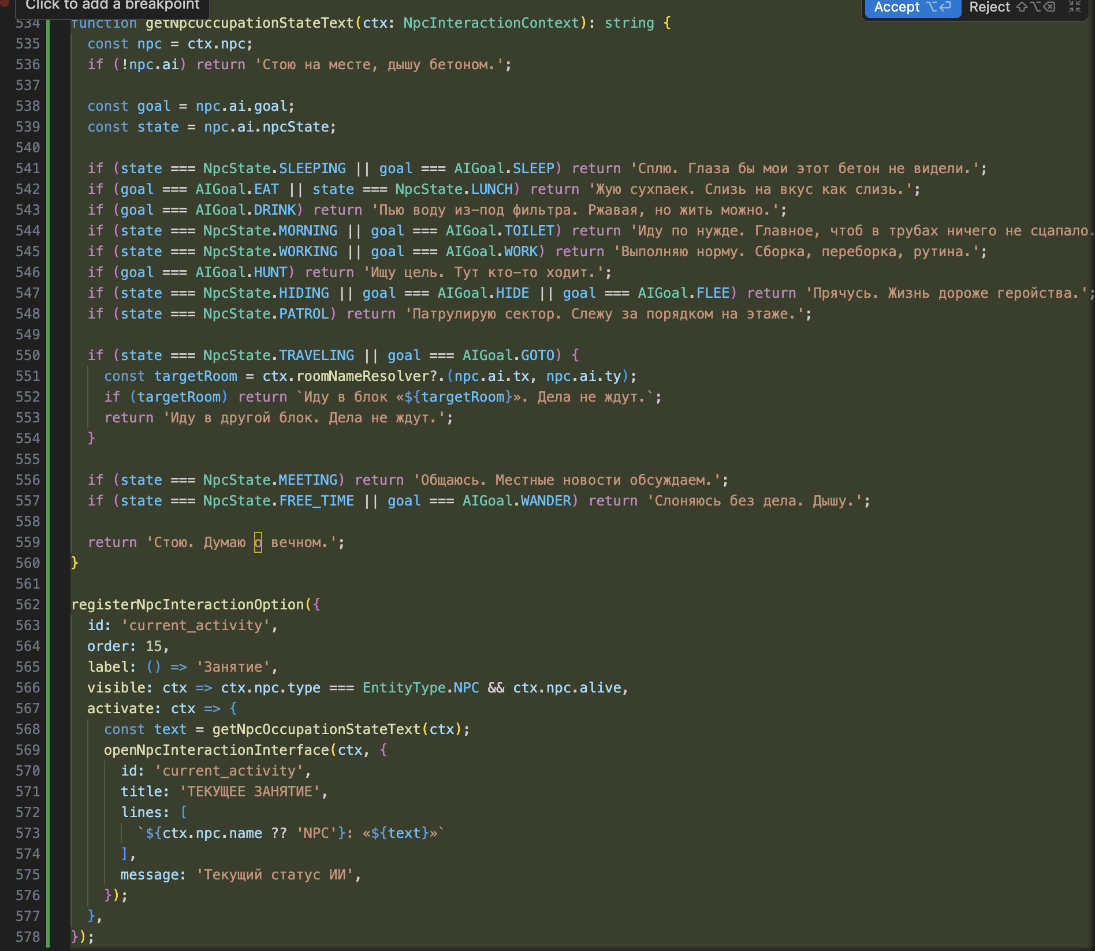The image size is (1095, 951).
Task: Click 'NpcState.FREE_TIME' on line 557
Action: [278, 501]
